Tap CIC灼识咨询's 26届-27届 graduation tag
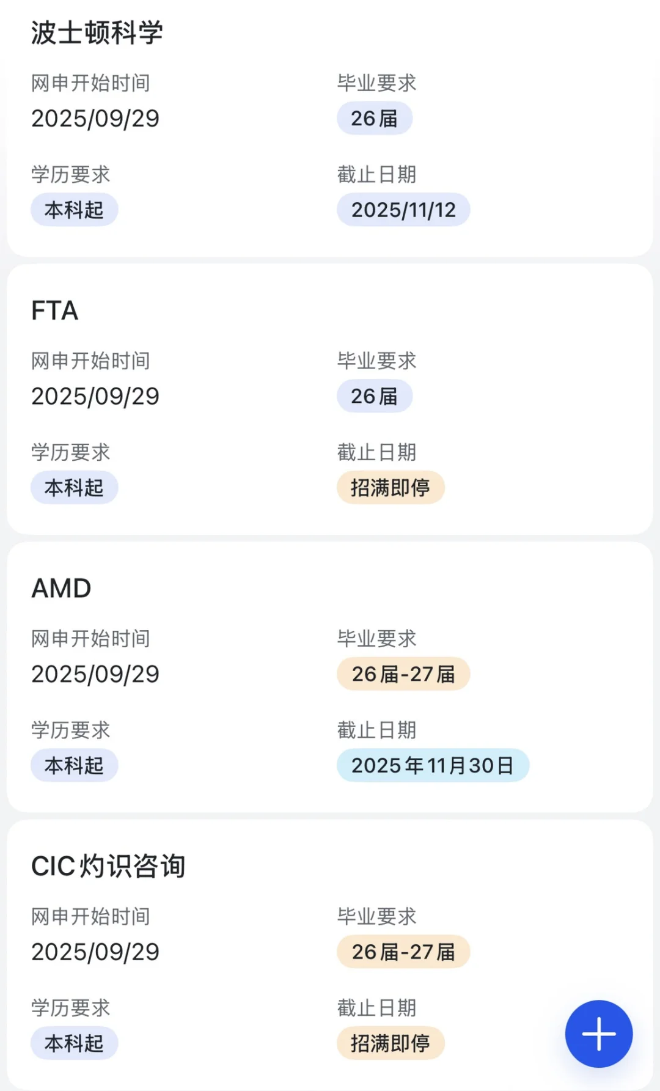Image resolution: width=660 pixels, height=1091 pixels. click(403, 951)
